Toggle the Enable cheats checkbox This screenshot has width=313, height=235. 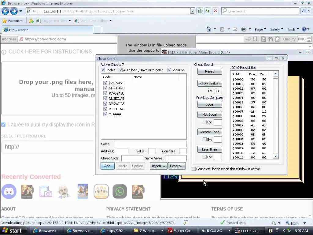click(103, 70)
